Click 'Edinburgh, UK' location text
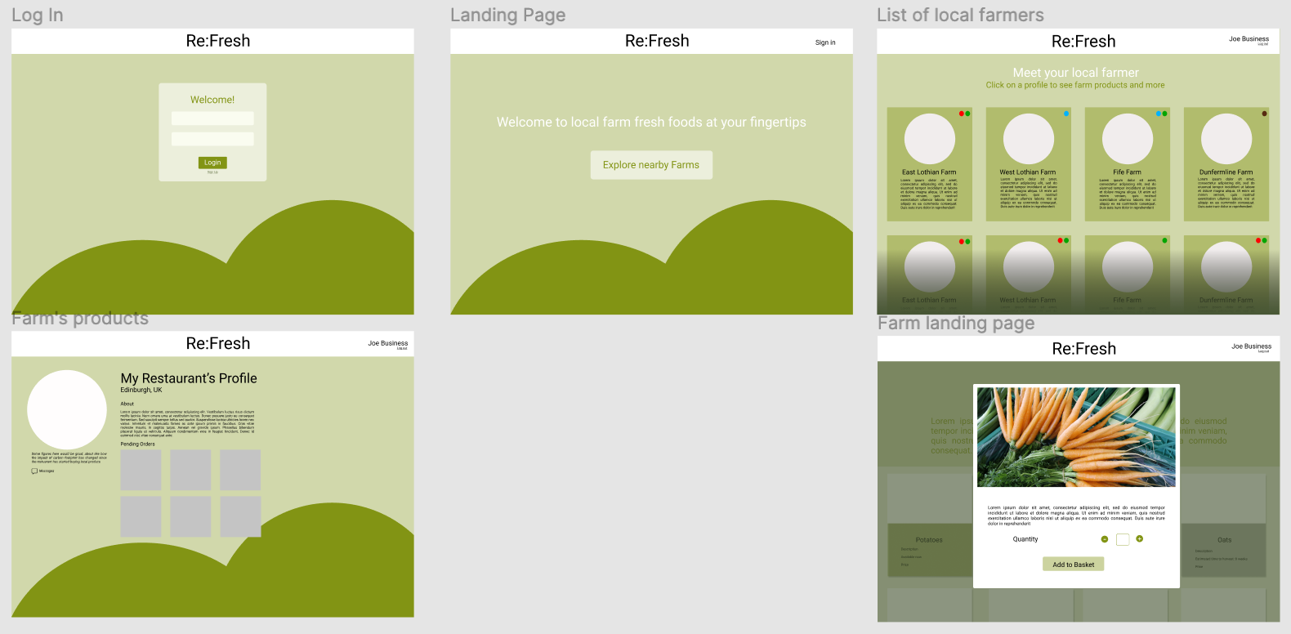Screen dimensions: 1291x634 coord(141,390)
